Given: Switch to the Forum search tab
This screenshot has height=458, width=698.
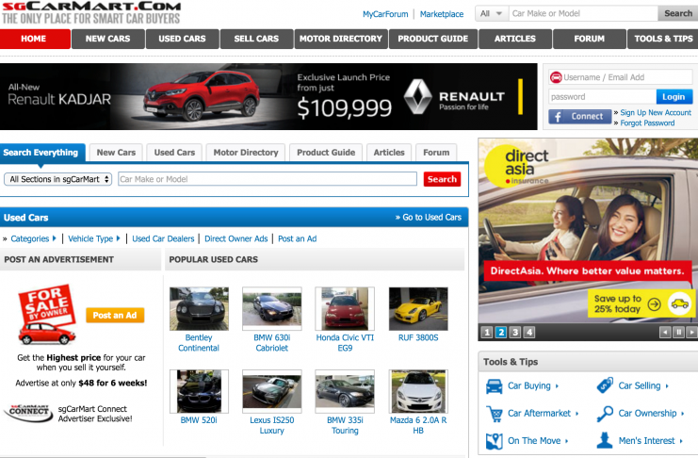Looking at the screenshot, I should (436, 153).
